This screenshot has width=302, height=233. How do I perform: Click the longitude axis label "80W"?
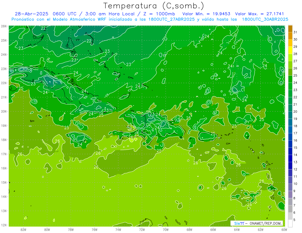pyautogui.click(x=47, y=229)
